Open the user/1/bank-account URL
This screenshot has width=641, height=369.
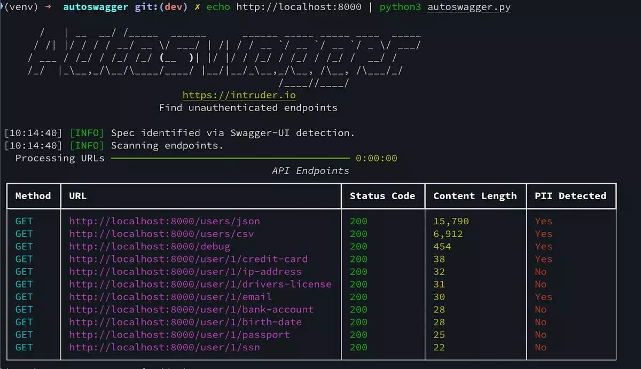[x=191, y=310]
